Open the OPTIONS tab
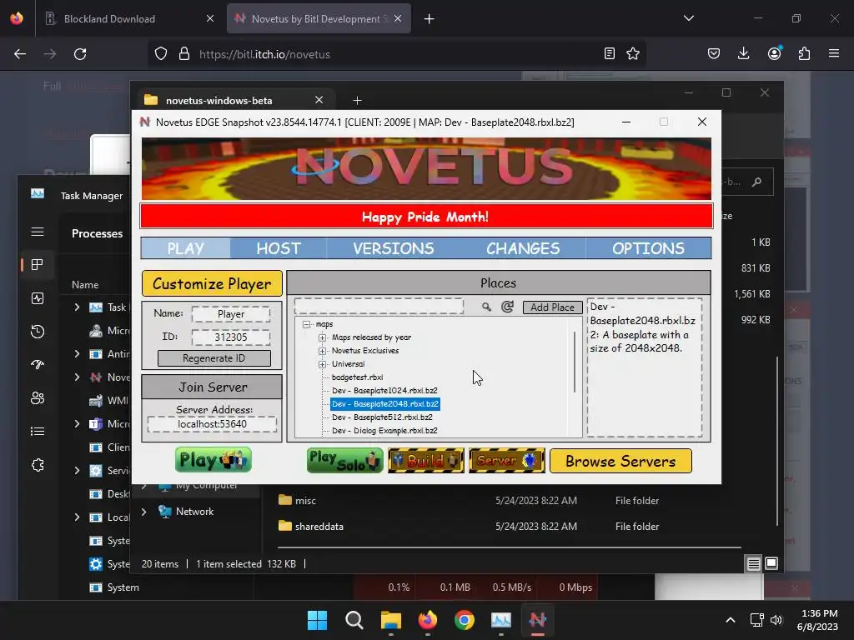This screenshot has height=640, width=854. pos(648,248)
